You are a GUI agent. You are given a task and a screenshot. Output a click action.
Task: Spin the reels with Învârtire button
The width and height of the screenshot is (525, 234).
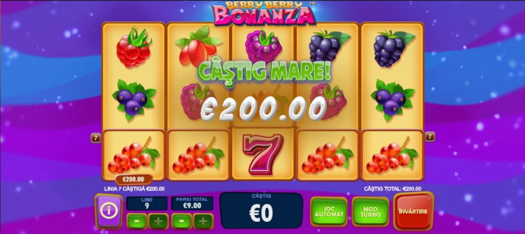coord(413,211)
